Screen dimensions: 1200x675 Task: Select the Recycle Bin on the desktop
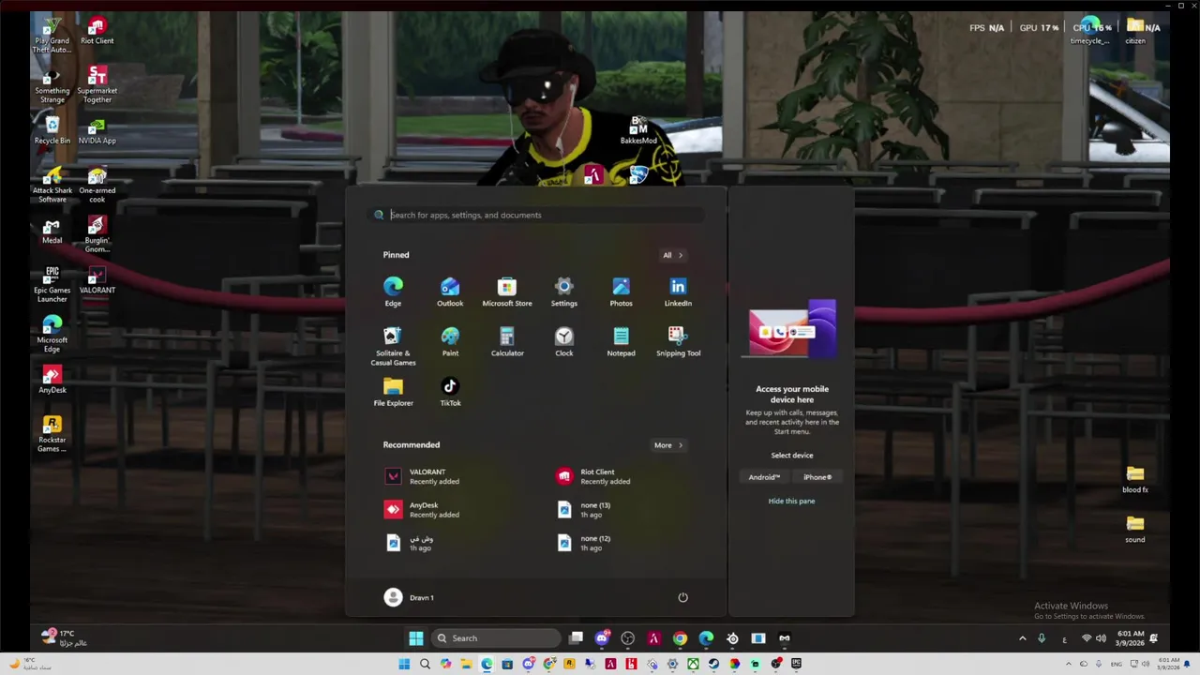pyautogui.click(x=52, y=130)
